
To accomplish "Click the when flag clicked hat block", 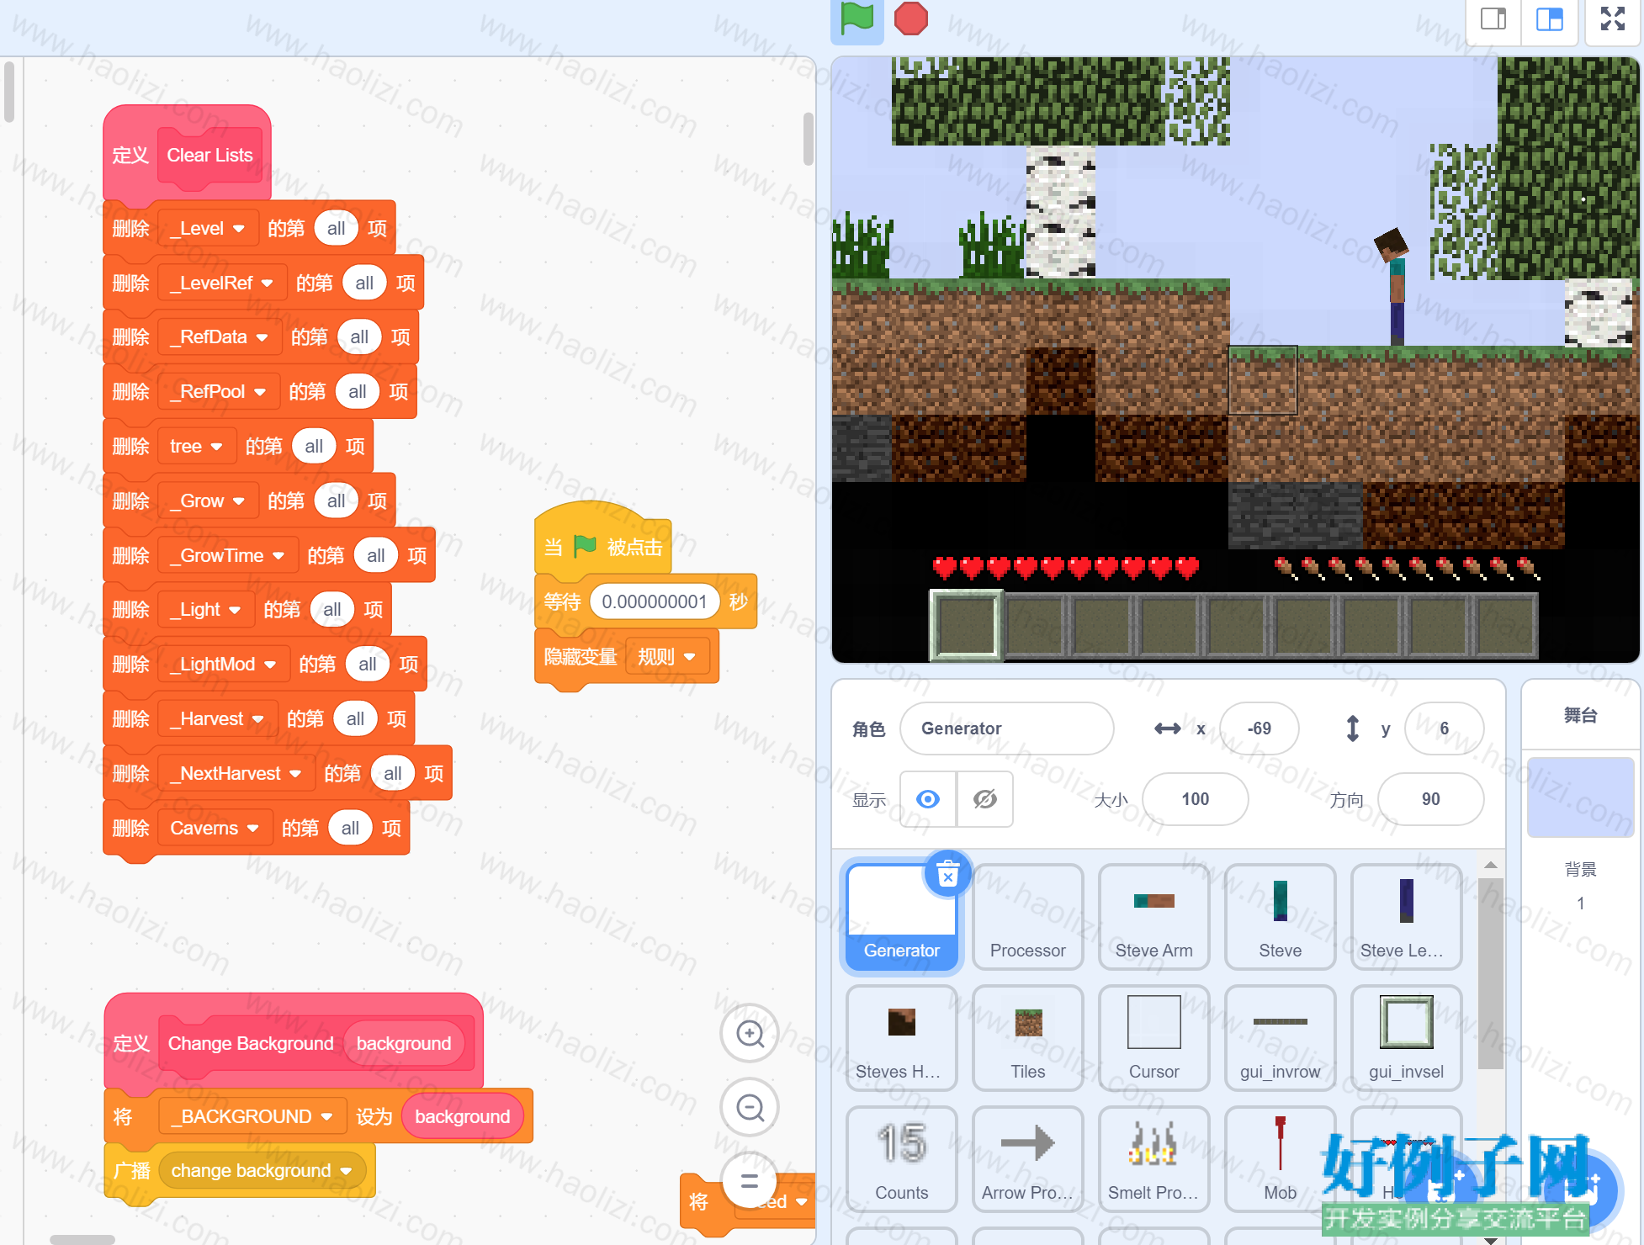I will click(x=602, y=543).
